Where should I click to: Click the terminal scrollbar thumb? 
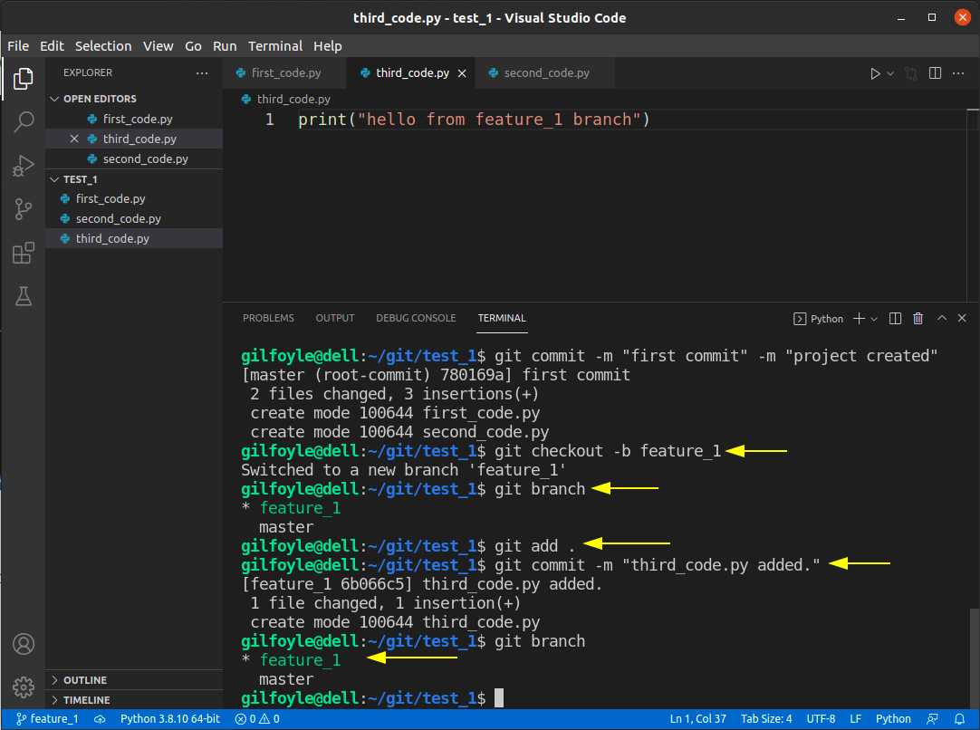click(973, 658)
